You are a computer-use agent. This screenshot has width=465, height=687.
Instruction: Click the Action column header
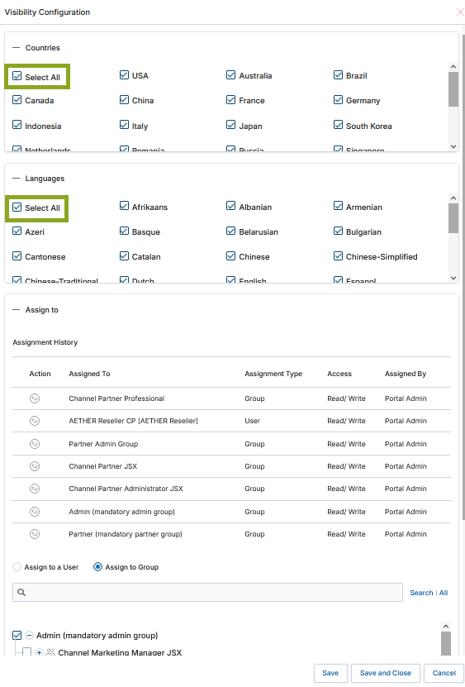40,374
